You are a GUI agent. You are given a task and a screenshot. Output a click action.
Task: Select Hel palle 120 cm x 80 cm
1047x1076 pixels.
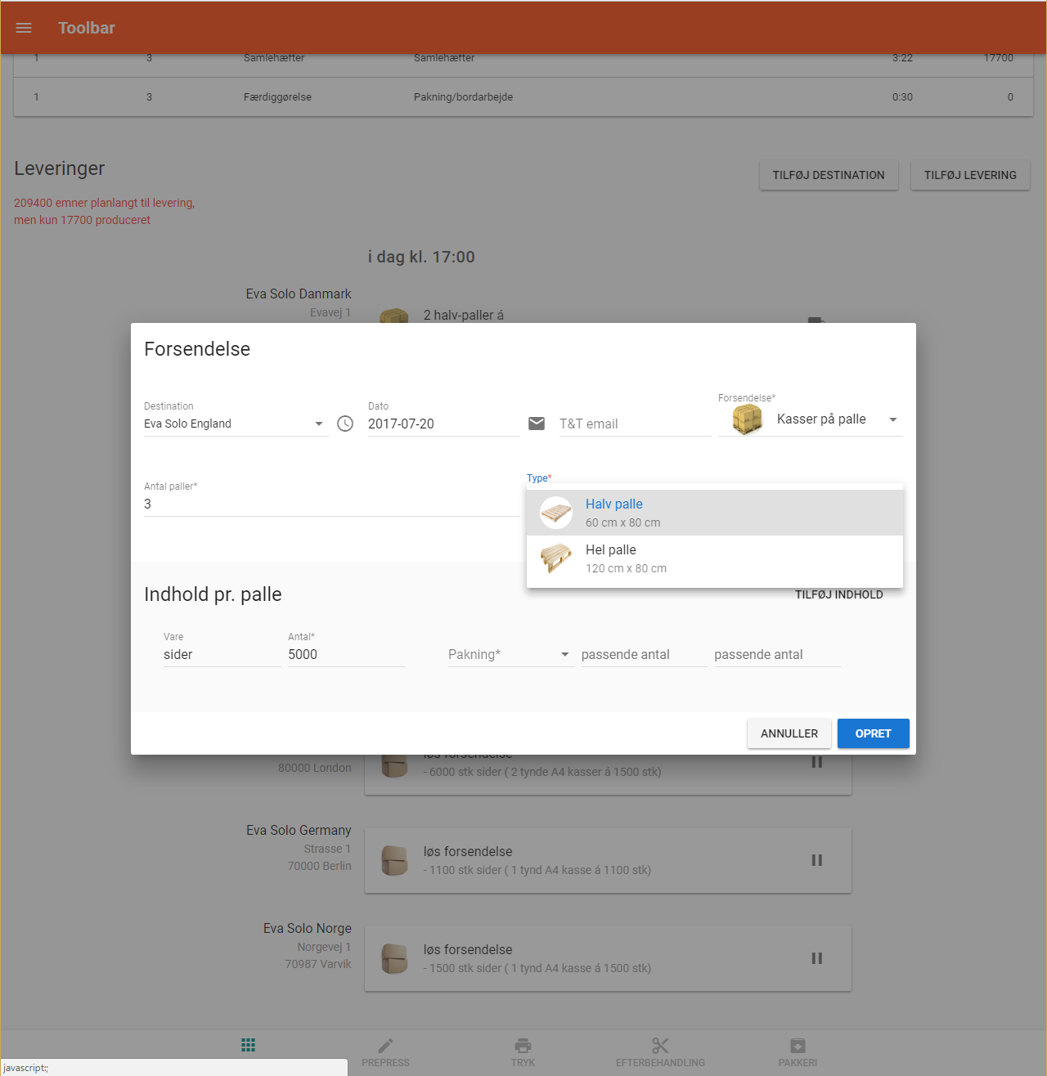tap(715, 558)
